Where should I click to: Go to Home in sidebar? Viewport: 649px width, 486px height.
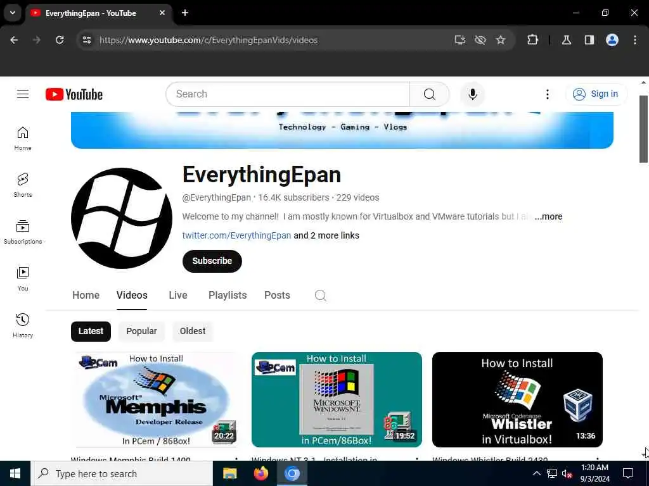pos(23,139)
